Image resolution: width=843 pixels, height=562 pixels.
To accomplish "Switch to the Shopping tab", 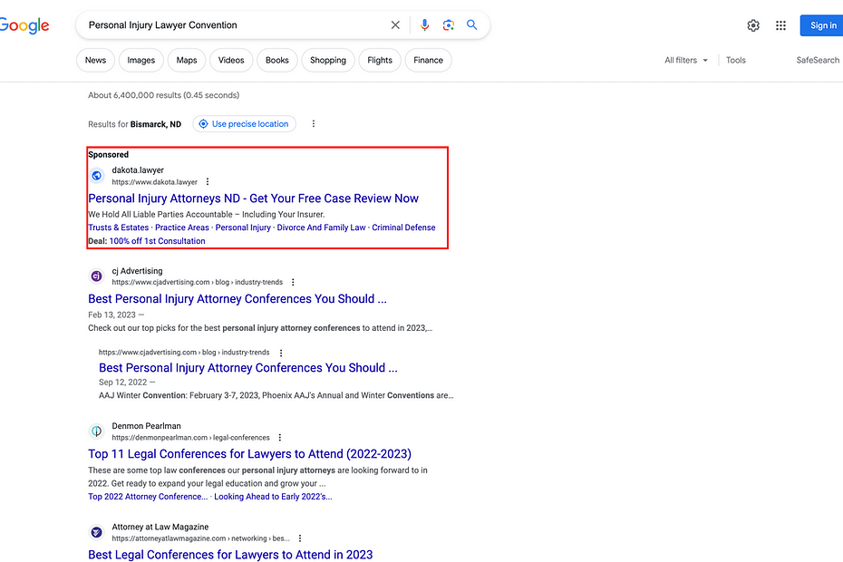I will 328,60.
